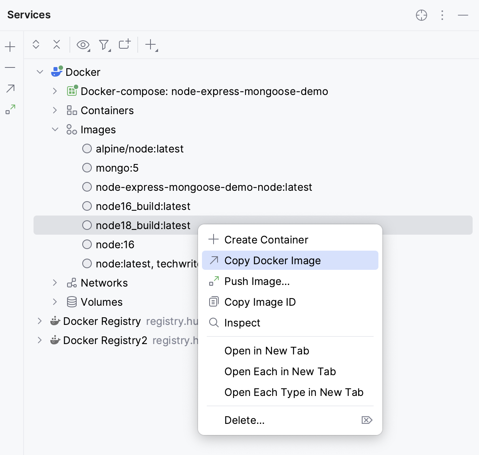Select the mongo:5 image in the tree
The width and height of the screenshot is (479, 455).
[x=117, y=168]
